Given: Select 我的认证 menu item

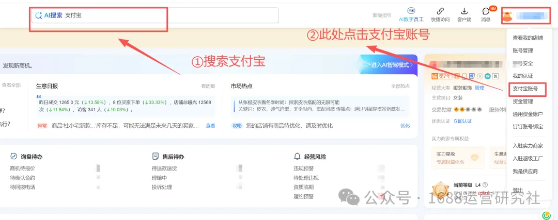Looking at the screenshot, I should (x=522, y=76).
